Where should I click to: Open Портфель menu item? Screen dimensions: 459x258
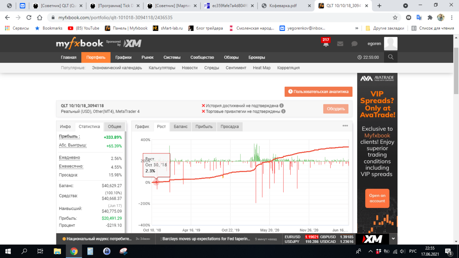pyautogui.click(x=96, y=57)
